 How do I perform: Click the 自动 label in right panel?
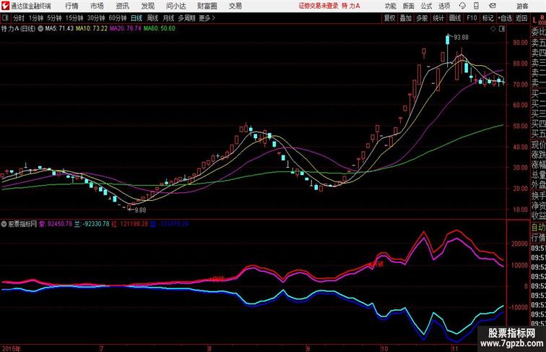(x=538, y=228)
